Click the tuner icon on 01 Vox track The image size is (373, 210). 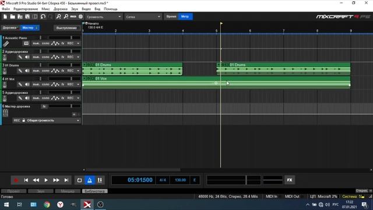[20, 84]
